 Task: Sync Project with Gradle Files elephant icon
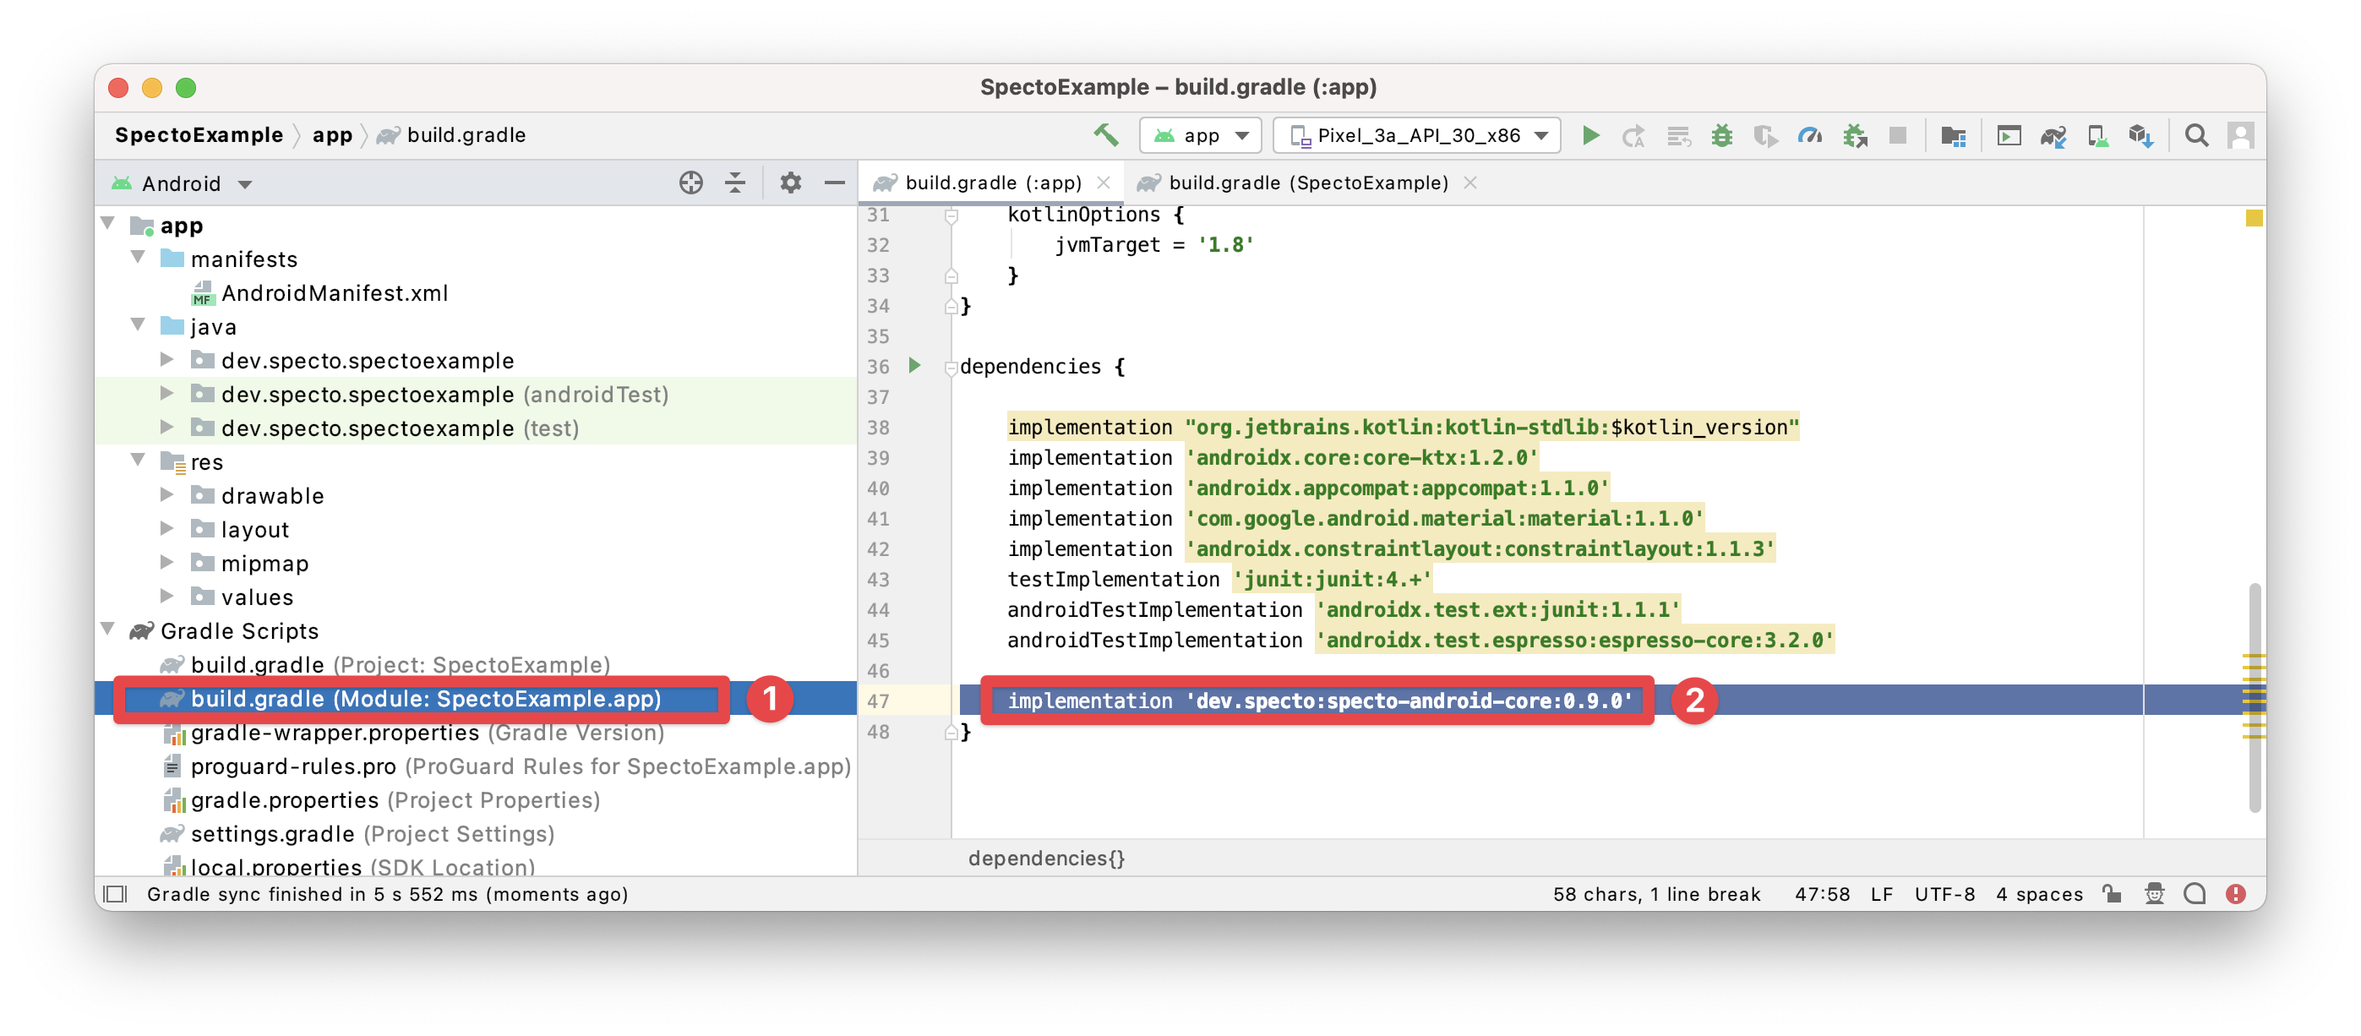pos(2053,136)
